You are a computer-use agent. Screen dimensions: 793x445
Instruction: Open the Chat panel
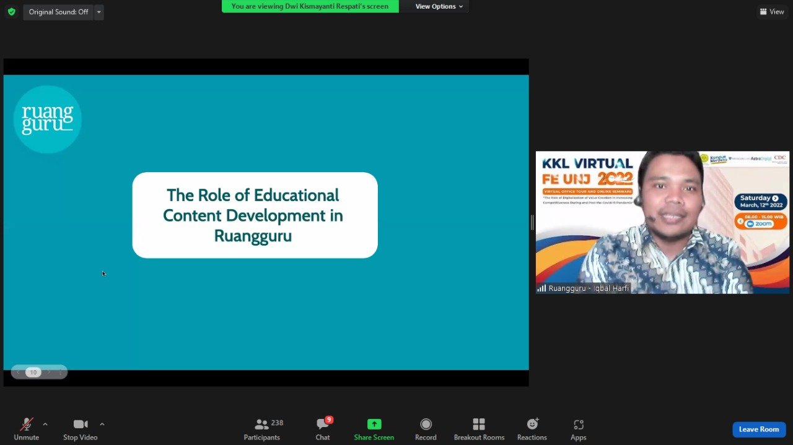323,429
